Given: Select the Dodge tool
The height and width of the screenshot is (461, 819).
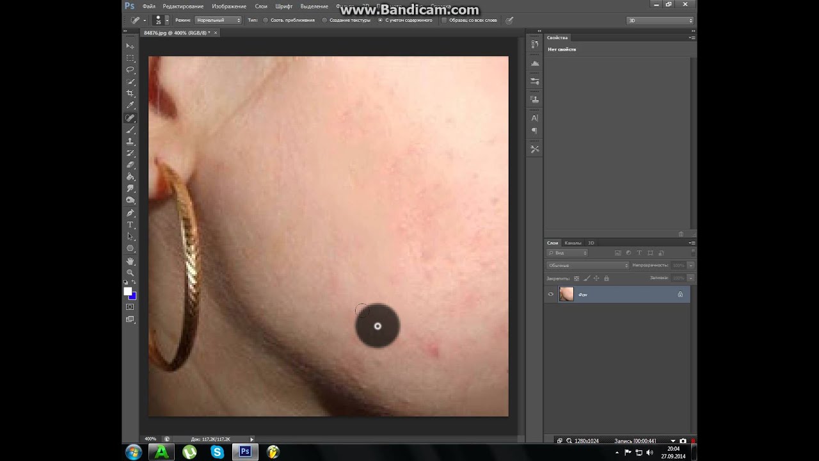Looking at the screenshot, I should coord(130,200).
